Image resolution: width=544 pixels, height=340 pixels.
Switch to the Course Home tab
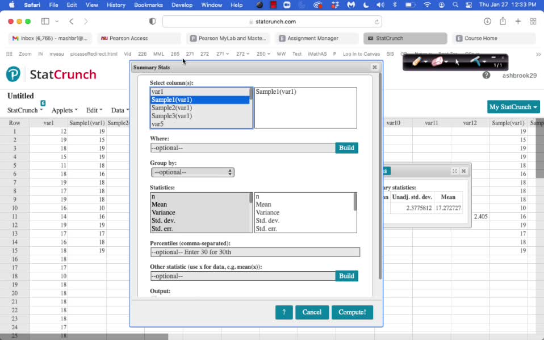[495, 38]
